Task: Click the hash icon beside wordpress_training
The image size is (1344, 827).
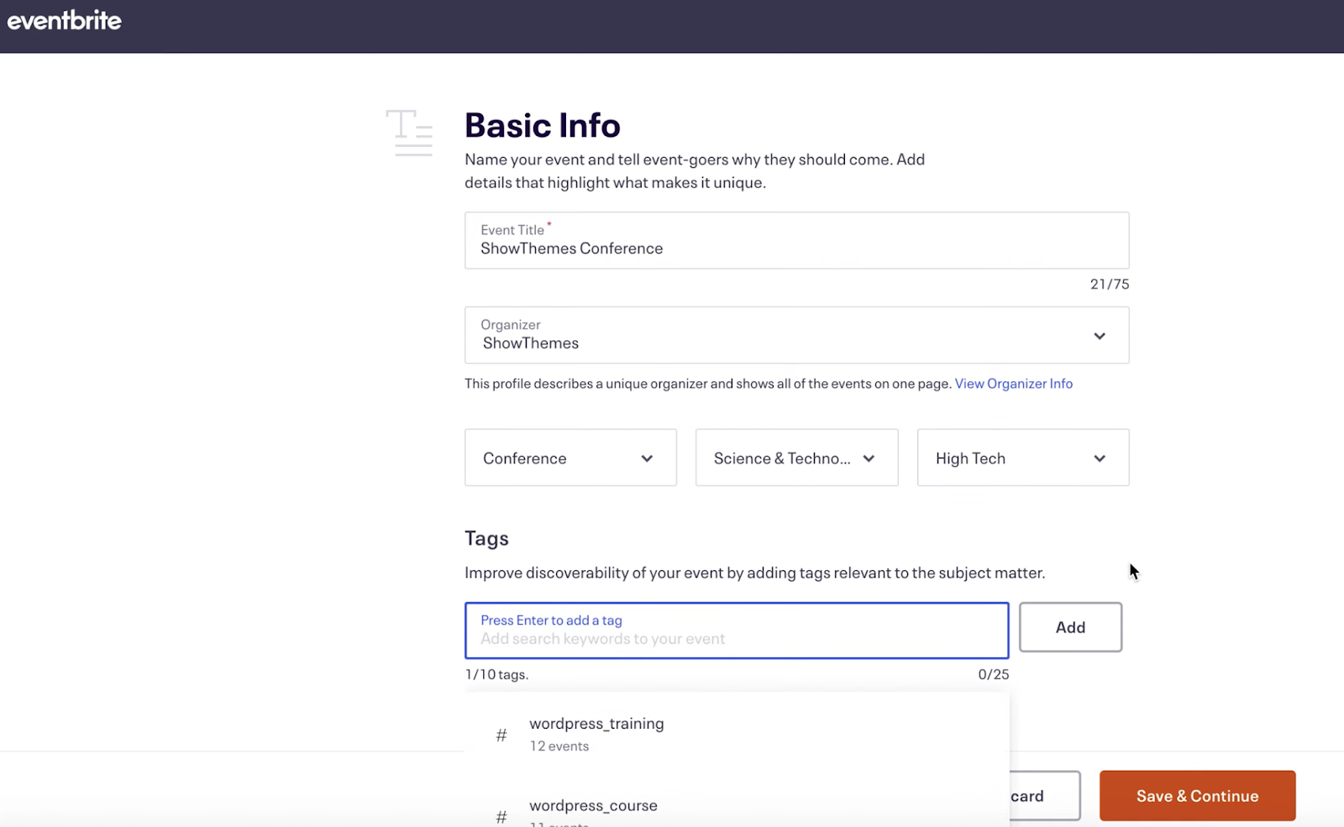Action: (x=501, y=735)
